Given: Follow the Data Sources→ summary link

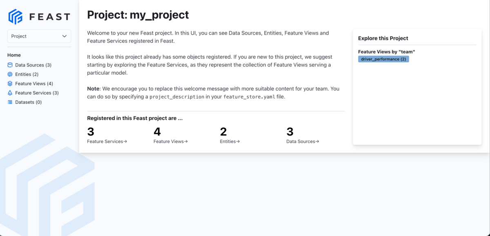Looking at the screenshot, I should [x=303, y=142].
